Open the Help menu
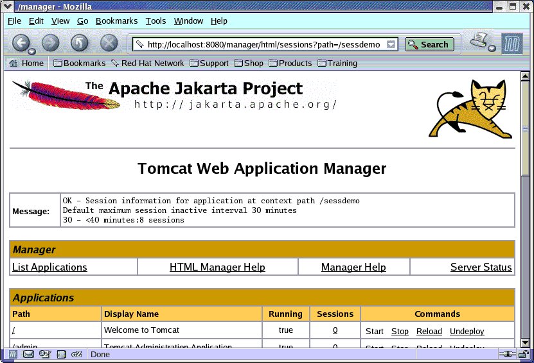Screen dimensions: 534x363 click(218, 21)
